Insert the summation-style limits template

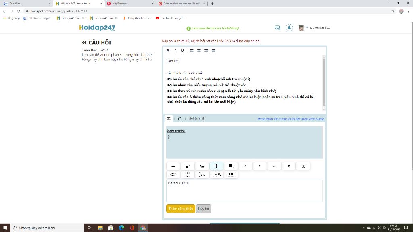[x=188, y=175]
